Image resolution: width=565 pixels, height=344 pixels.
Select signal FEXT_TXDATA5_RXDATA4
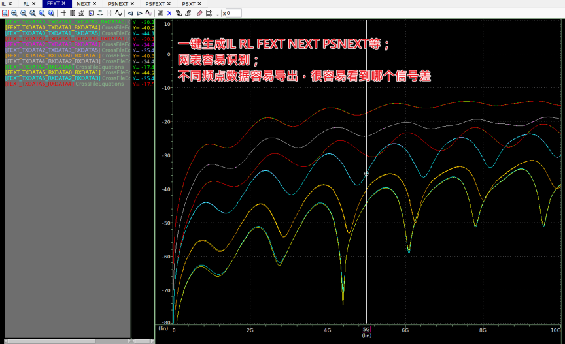(40, 84)
